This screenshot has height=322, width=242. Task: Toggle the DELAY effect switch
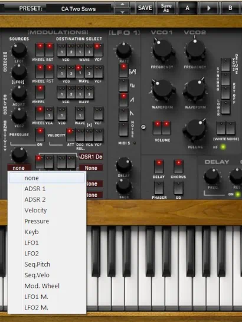tap(159, 167)
